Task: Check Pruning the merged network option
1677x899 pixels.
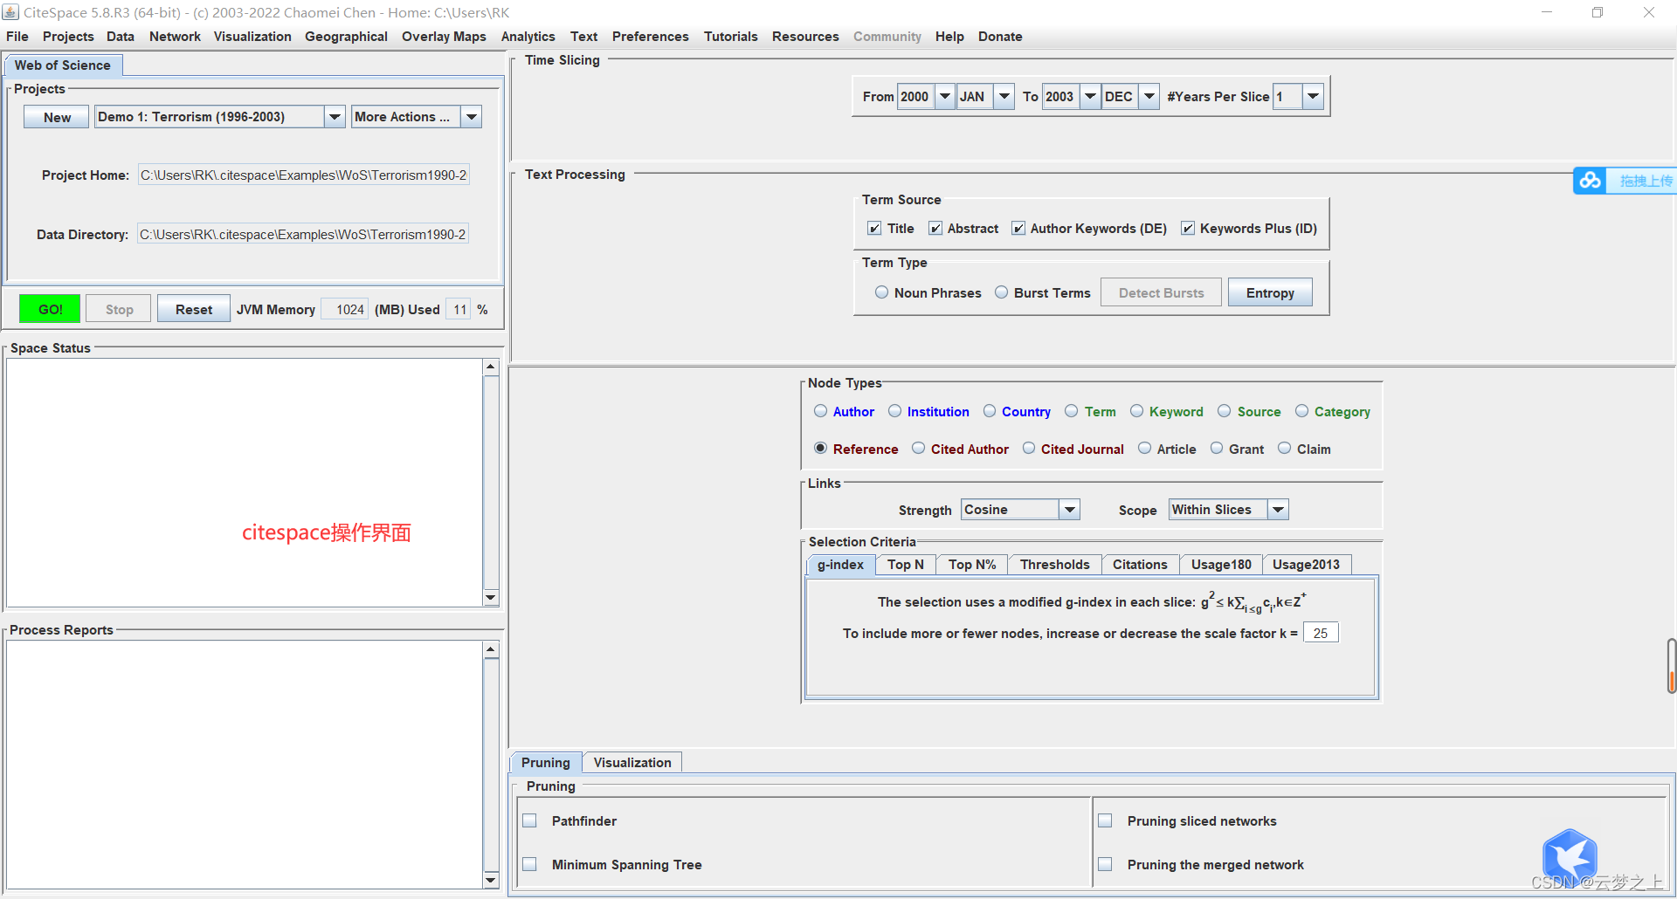Action: point(1105,864)
